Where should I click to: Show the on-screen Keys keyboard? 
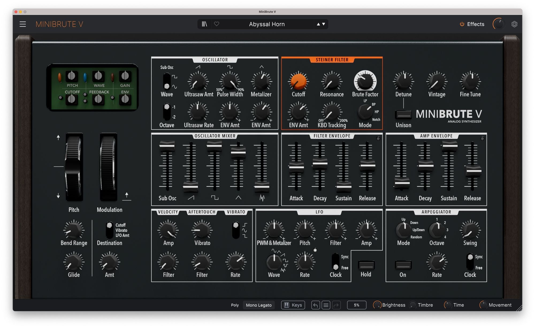[293, 305]
